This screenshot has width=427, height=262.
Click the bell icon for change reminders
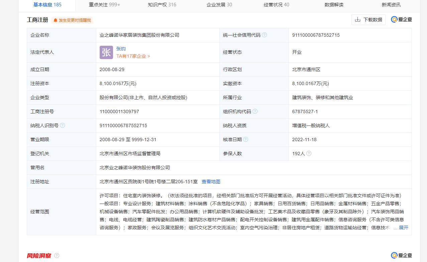coord(55,20)
